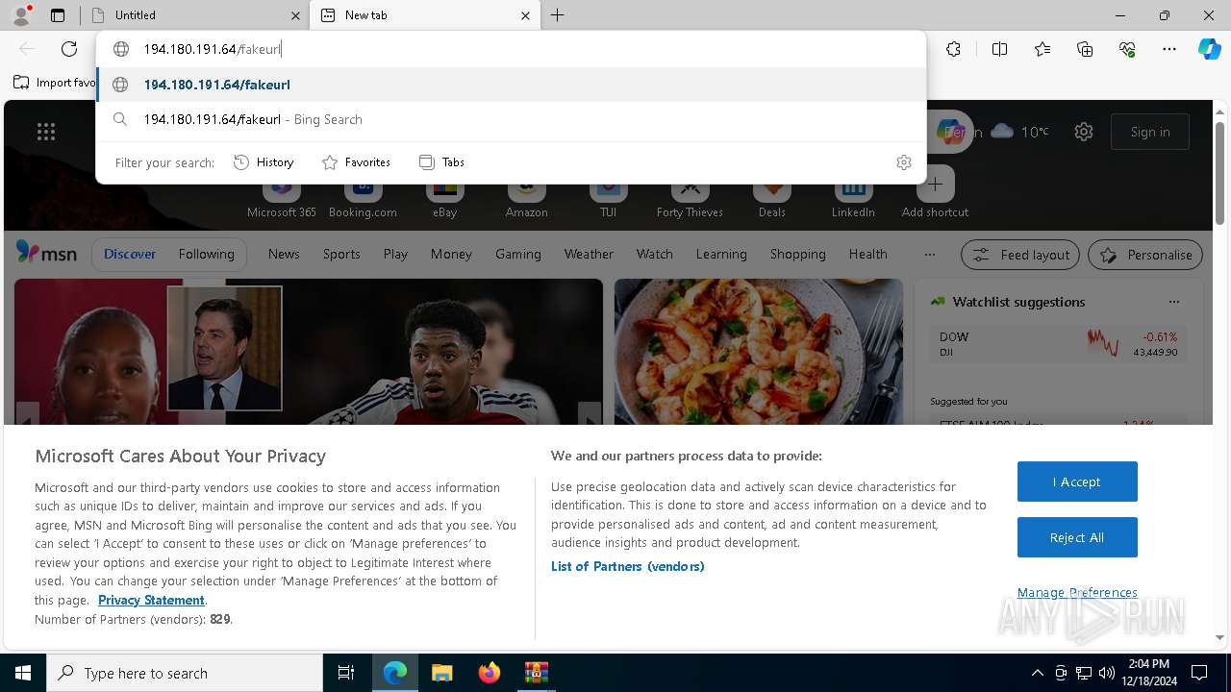Open the Extensions puzzle icon

[x=953, y=49]
